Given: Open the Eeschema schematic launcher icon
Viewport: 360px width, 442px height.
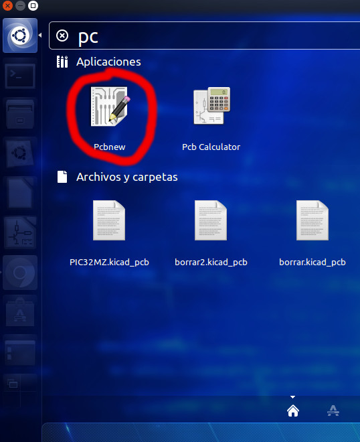Looking at the screenshot, I should click(20, 233).
